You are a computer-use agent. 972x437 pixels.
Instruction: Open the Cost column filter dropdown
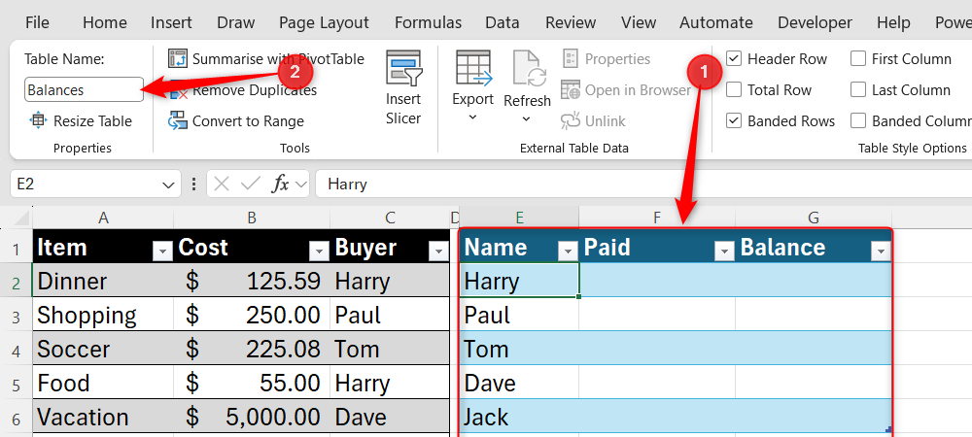pyautogui.click(x=319, y=251)
